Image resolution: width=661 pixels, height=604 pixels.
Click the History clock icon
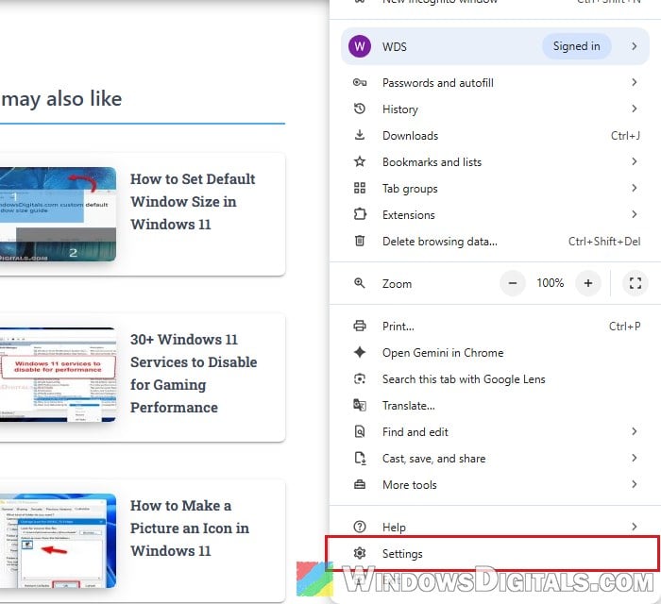point(360,109)
